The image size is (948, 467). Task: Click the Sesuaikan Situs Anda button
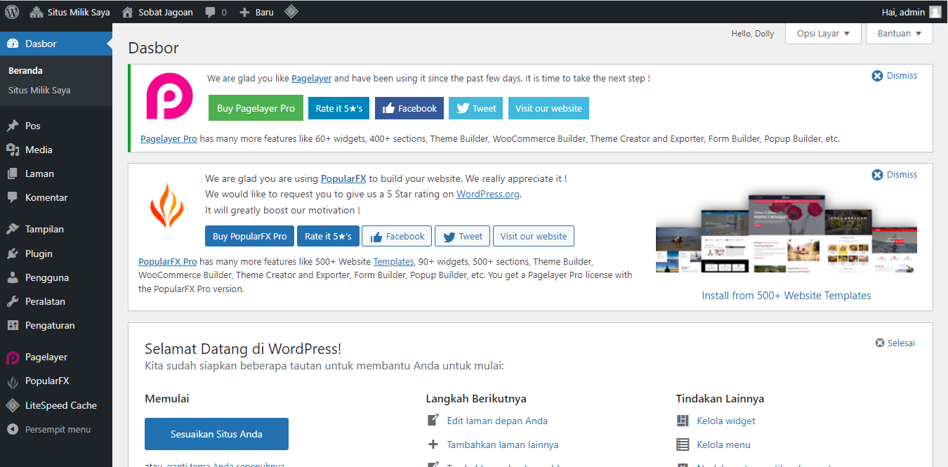click(x=216, y=434)
